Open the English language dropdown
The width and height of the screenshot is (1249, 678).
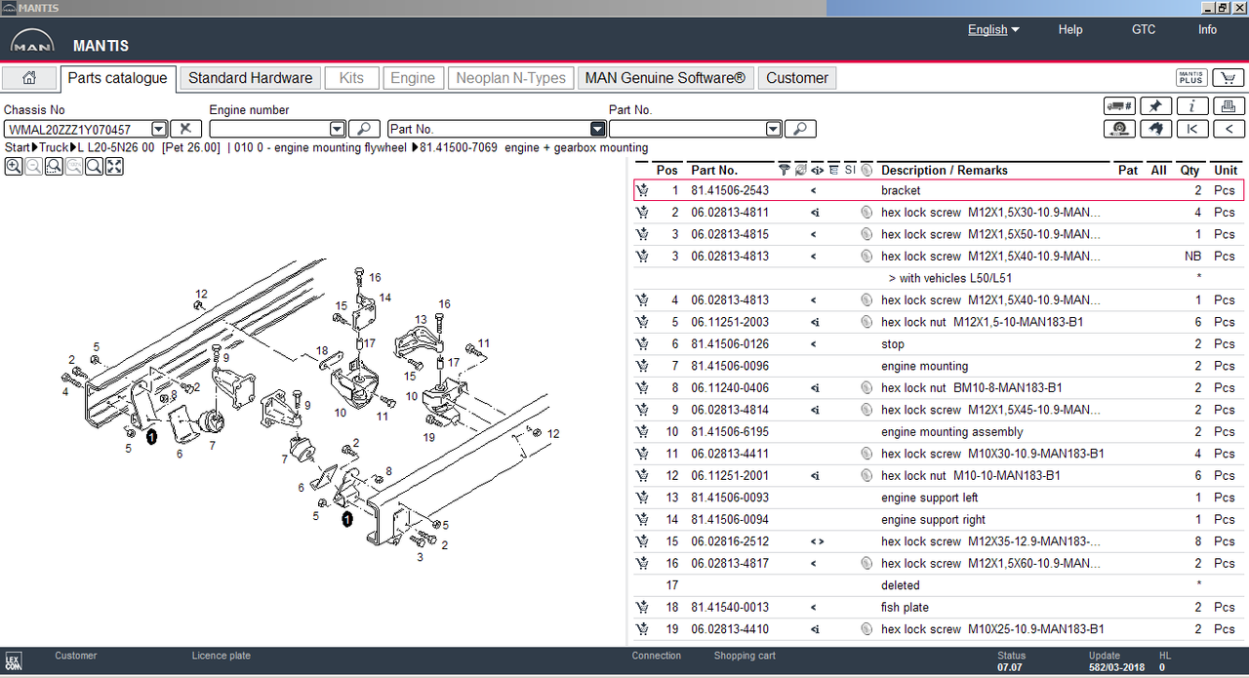coord(993,29)
